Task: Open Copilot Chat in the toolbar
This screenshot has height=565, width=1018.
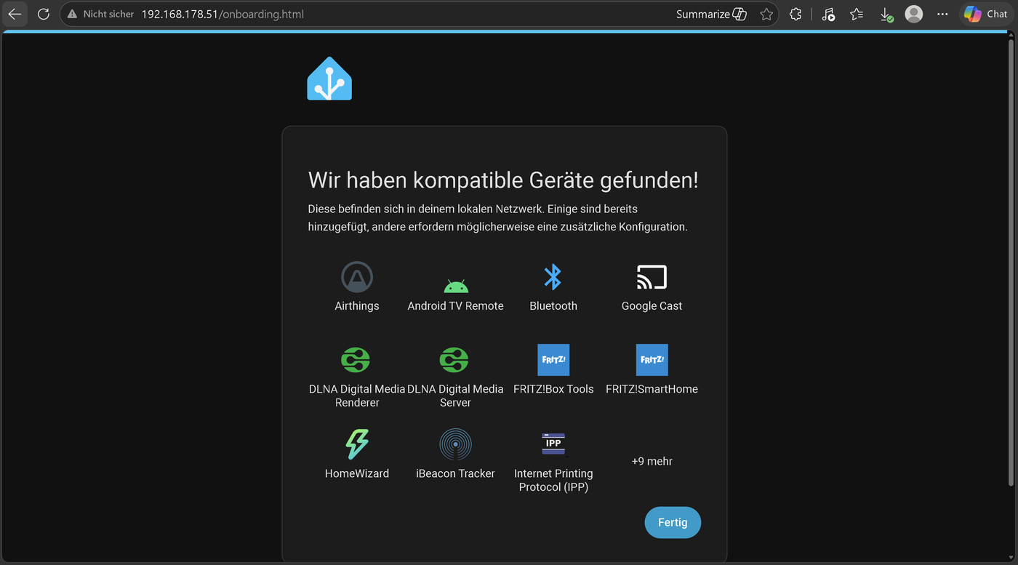Action: [987, 14]
